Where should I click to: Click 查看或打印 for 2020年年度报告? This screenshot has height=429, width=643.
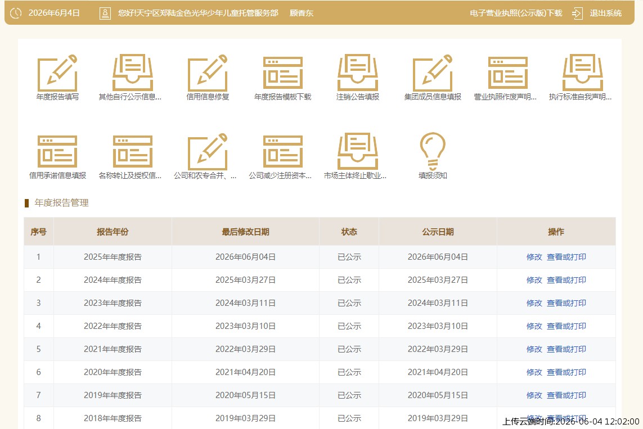(566, 372)
